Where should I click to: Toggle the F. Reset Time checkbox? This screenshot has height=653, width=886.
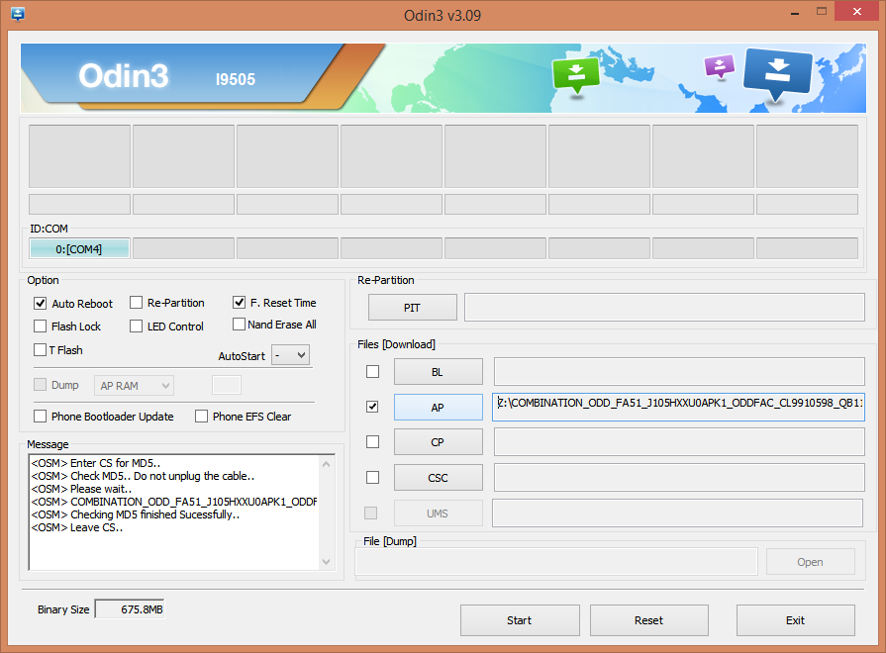pyautogui.click(x=239, y=302)
